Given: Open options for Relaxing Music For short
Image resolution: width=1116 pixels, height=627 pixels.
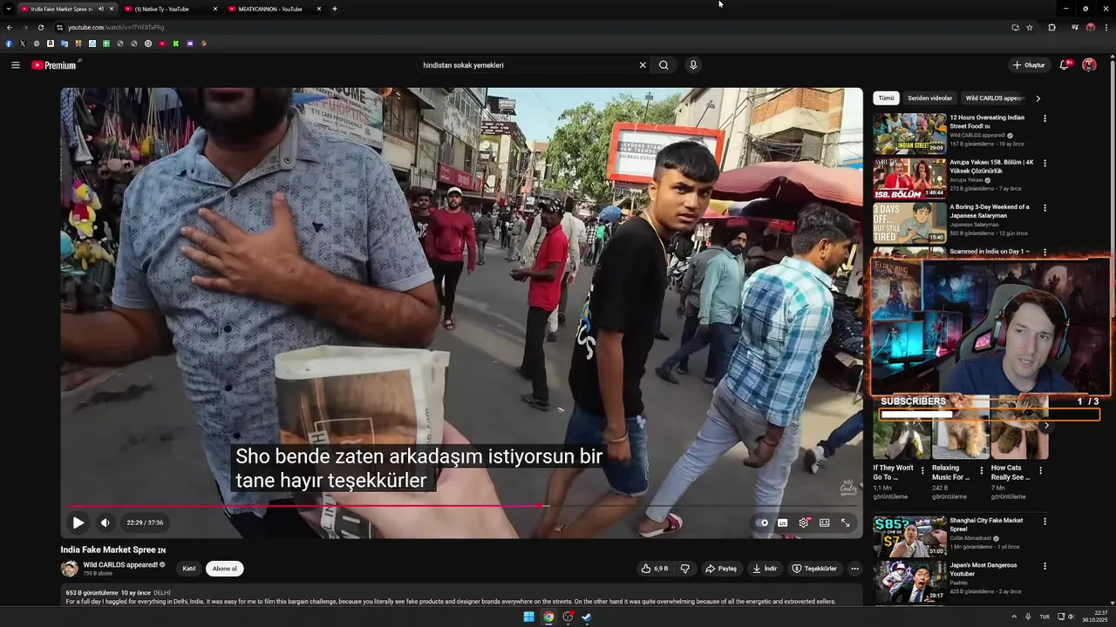Looking at the screenshot, I should pyautogui.click(x=982, y=470).
